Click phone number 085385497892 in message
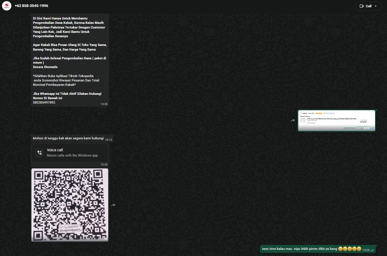This screenshot has width=387, height=256. pos(44,103)
